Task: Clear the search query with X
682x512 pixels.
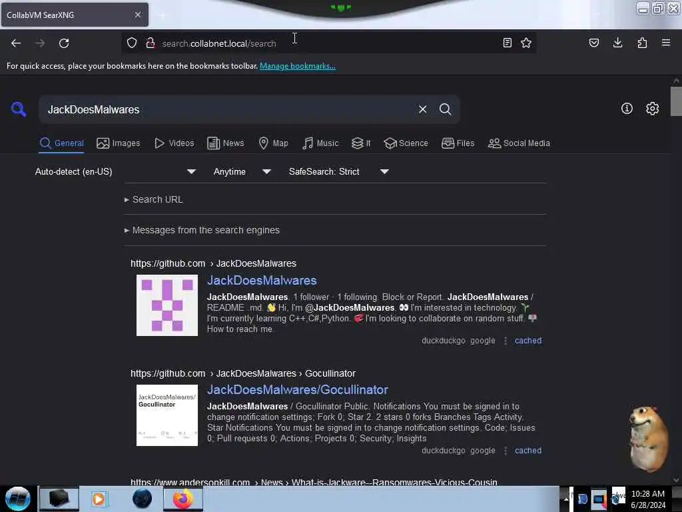Action: click(422, 109)
